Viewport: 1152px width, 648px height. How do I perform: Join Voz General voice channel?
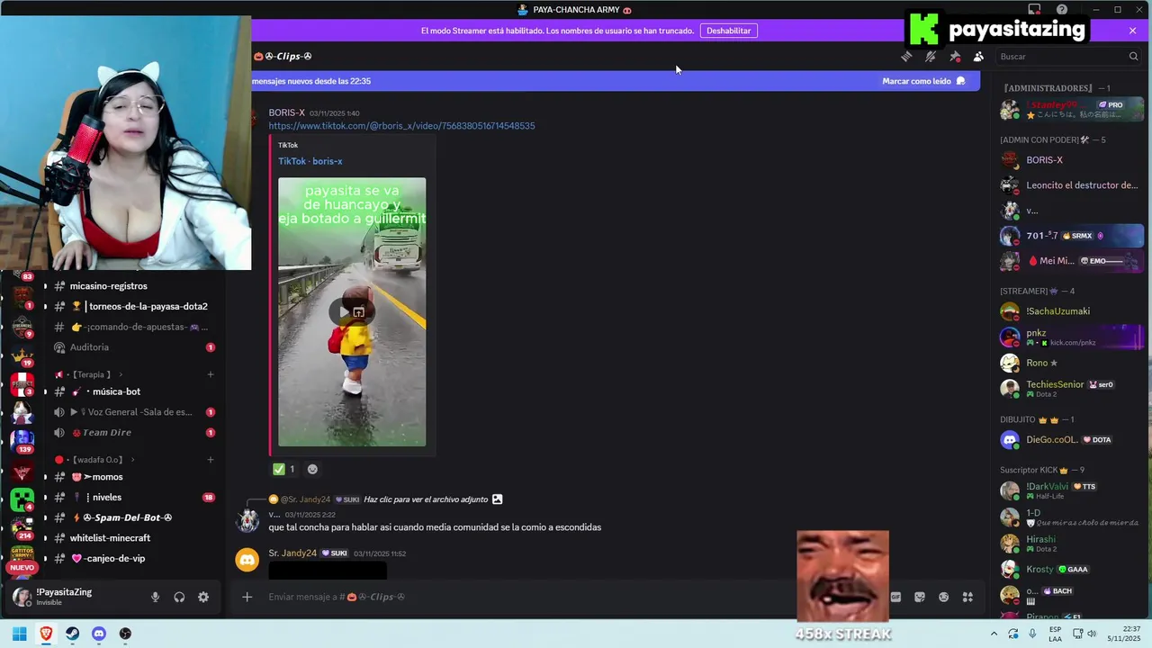pyautogui.click(x=132, y=412)
